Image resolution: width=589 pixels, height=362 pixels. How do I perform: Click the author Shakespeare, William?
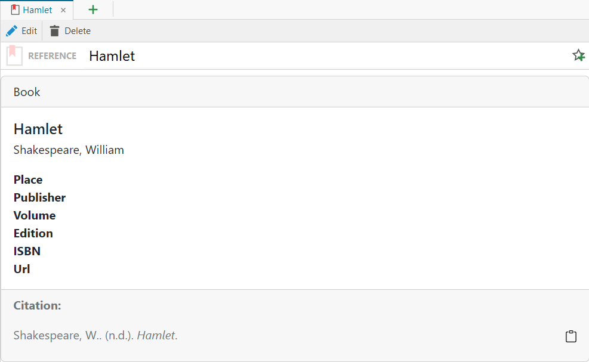tap(69, 150)
